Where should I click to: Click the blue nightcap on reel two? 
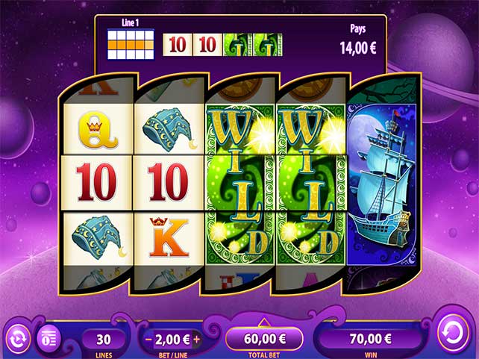pos(168,128)
